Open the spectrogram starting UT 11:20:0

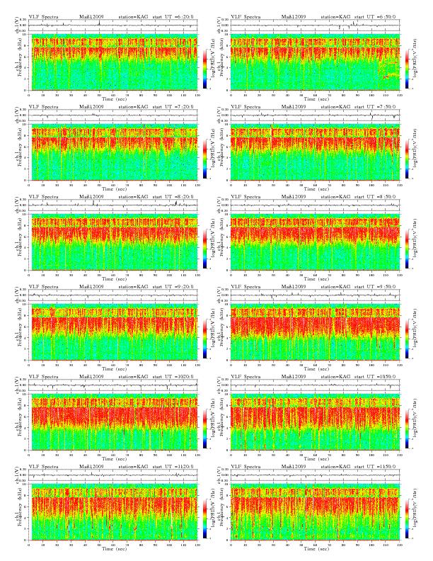(x=113, y=512)
